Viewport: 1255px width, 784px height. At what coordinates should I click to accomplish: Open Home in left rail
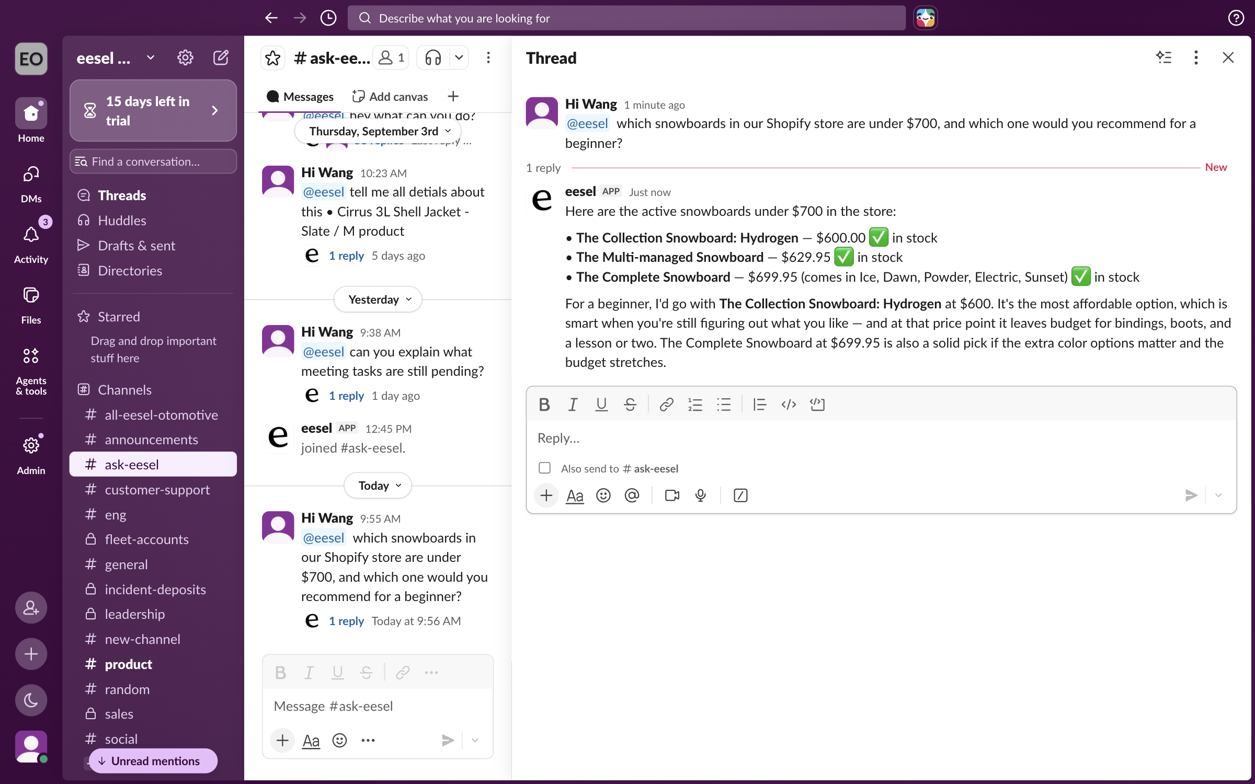[x=31, y=120]
